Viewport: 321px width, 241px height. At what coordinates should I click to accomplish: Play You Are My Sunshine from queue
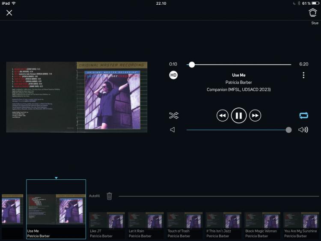(301, 225)
